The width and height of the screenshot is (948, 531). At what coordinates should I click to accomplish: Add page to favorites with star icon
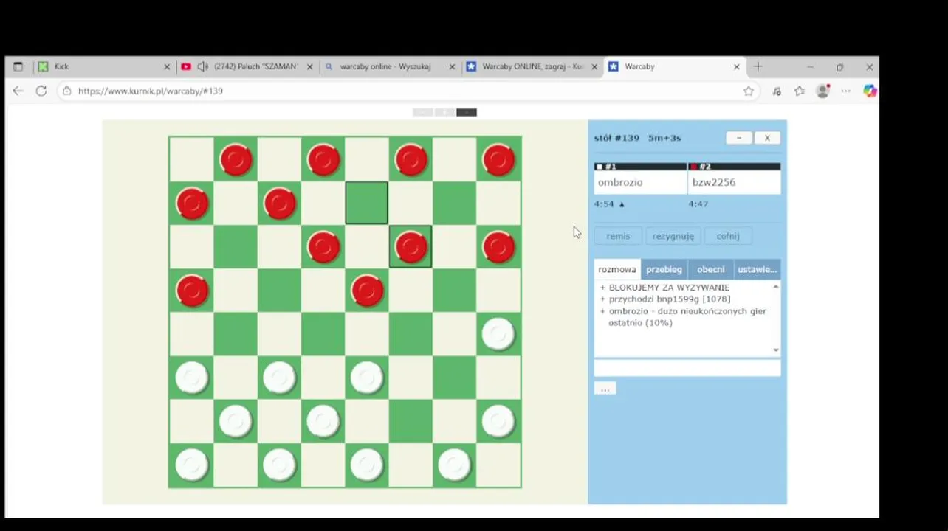coord(749,91)
